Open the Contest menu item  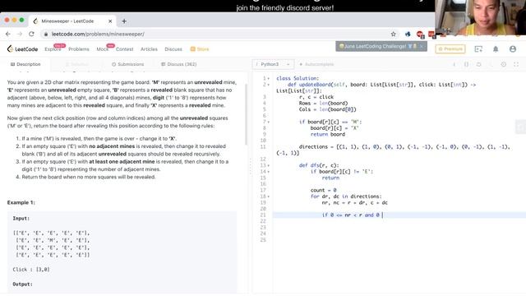click(124, 49)
